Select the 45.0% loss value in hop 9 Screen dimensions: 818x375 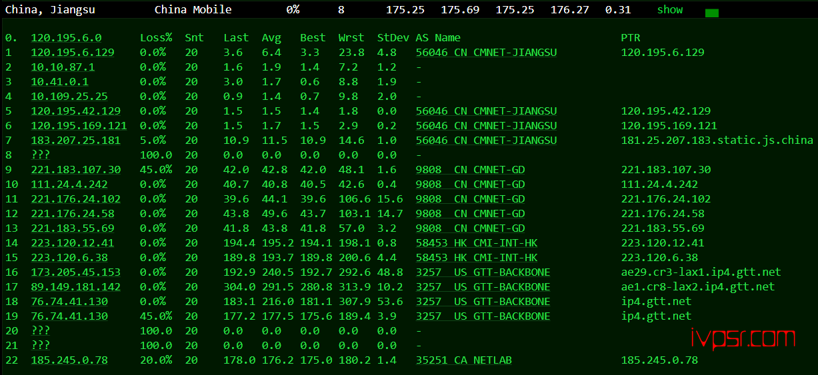coord(156,170)
